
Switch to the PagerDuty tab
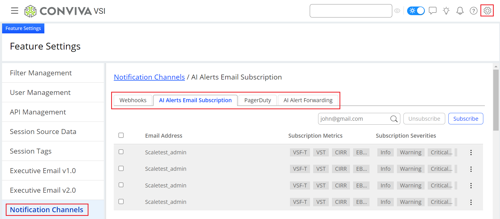point(257,100)
